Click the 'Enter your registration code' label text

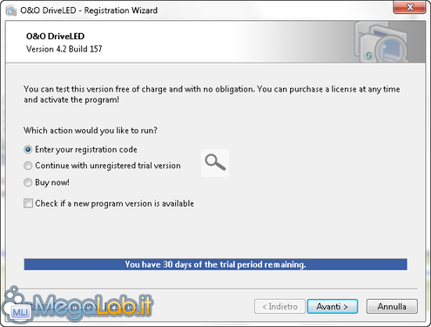86,150
